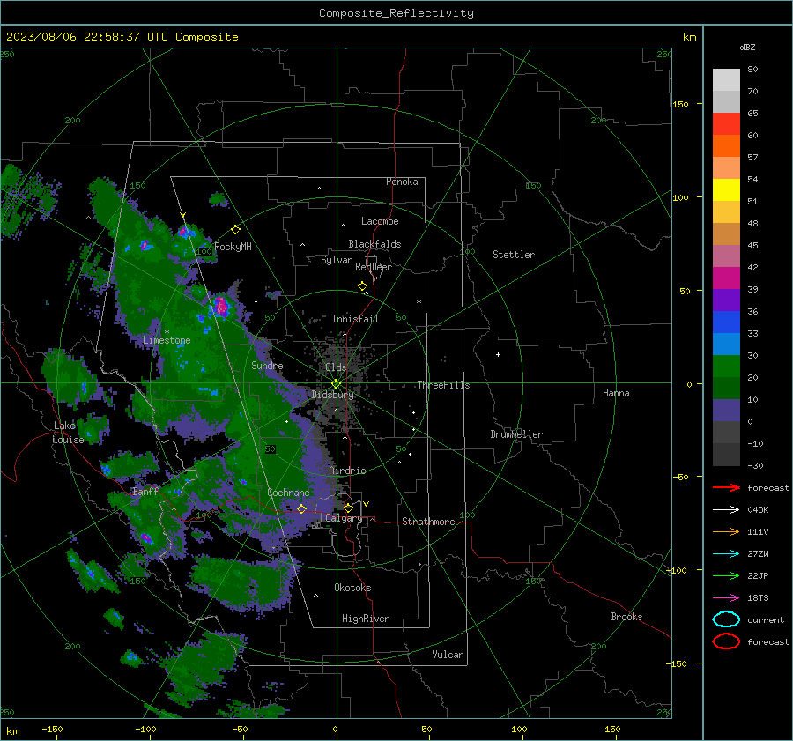Click the magenta 39-42 dBZ swatch
The height and width of the screenshot is (741, 793).
[x=726, y=278]
